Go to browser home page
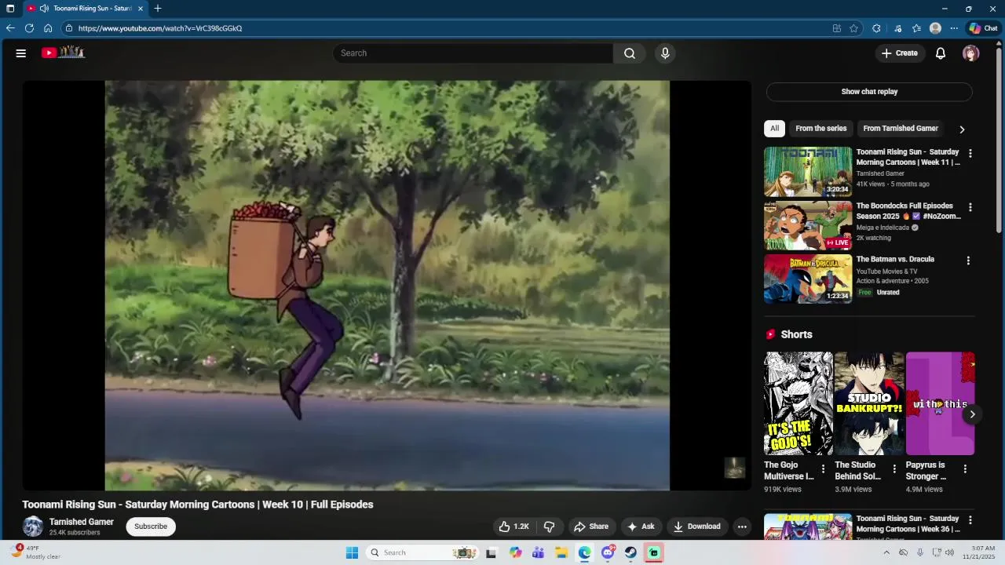The image size is (1005, 565). click(48, 28)
